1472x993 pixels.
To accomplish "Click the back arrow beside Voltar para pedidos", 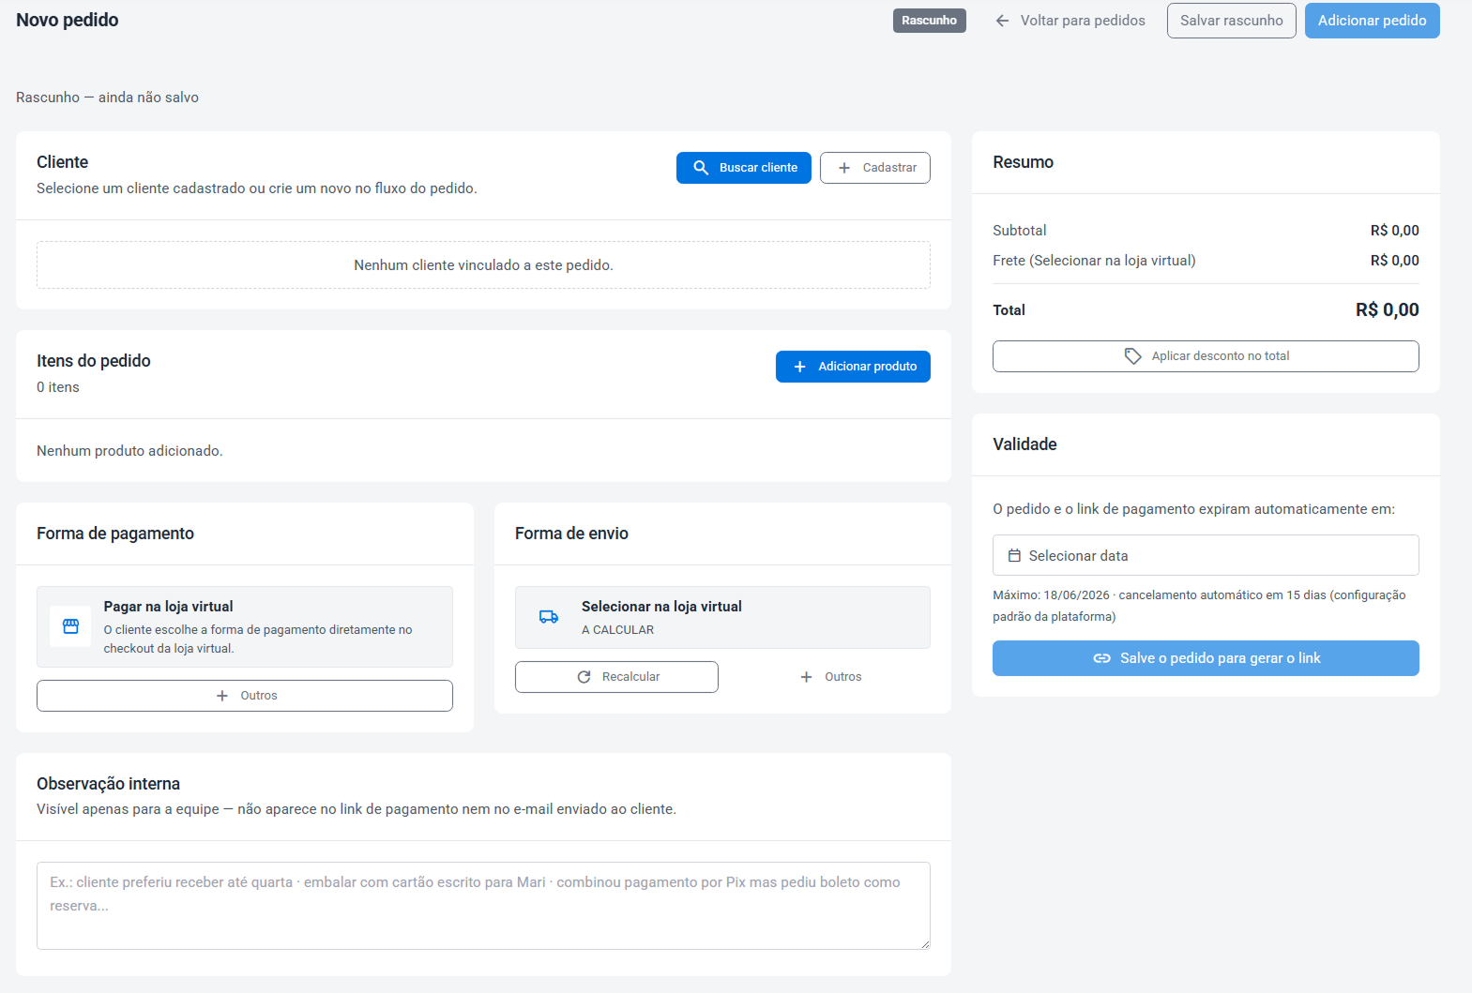I will 1002,21.
